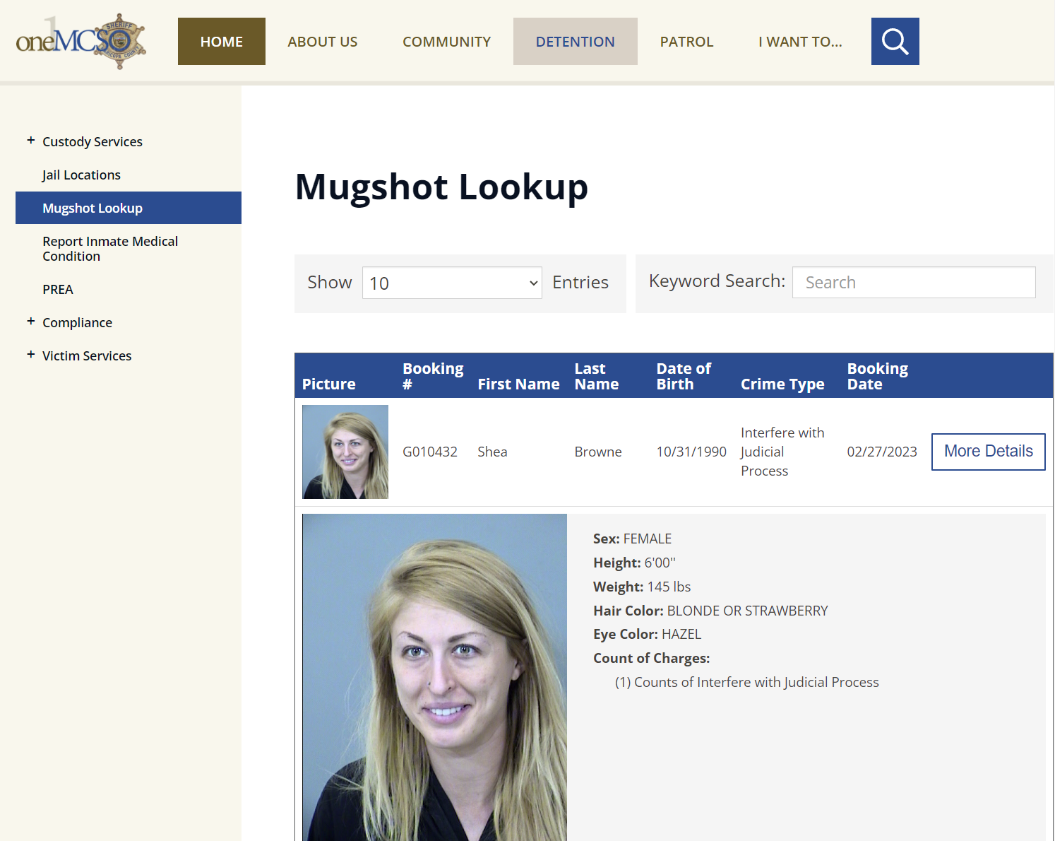Screen dimensions: 1055x841
Task: Click the Interfere with Judicial Process cell
Action: (x=782, y=452)
